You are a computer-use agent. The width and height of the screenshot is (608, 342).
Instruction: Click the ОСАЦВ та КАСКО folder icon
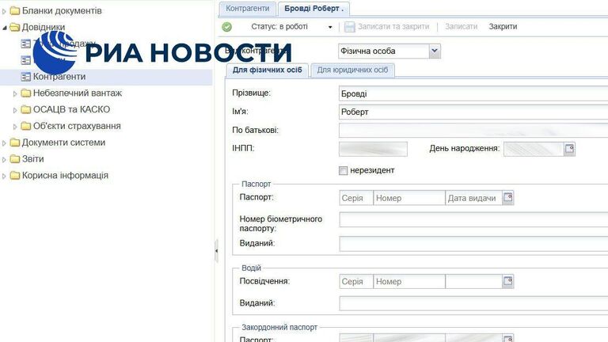(x=26, y=110)
